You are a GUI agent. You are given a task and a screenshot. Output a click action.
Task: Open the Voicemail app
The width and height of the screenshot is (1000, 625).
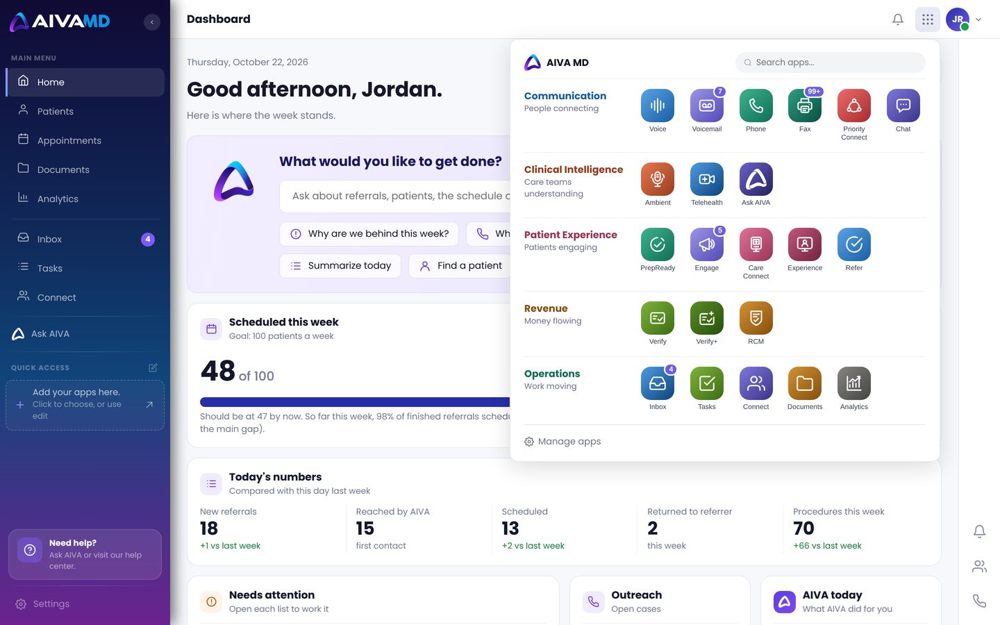[706, 106]
